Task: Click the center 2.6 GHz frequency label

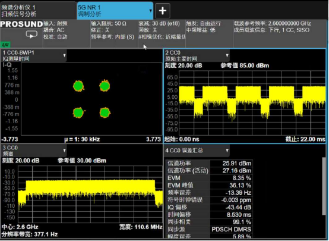Action: click(20, 227)
